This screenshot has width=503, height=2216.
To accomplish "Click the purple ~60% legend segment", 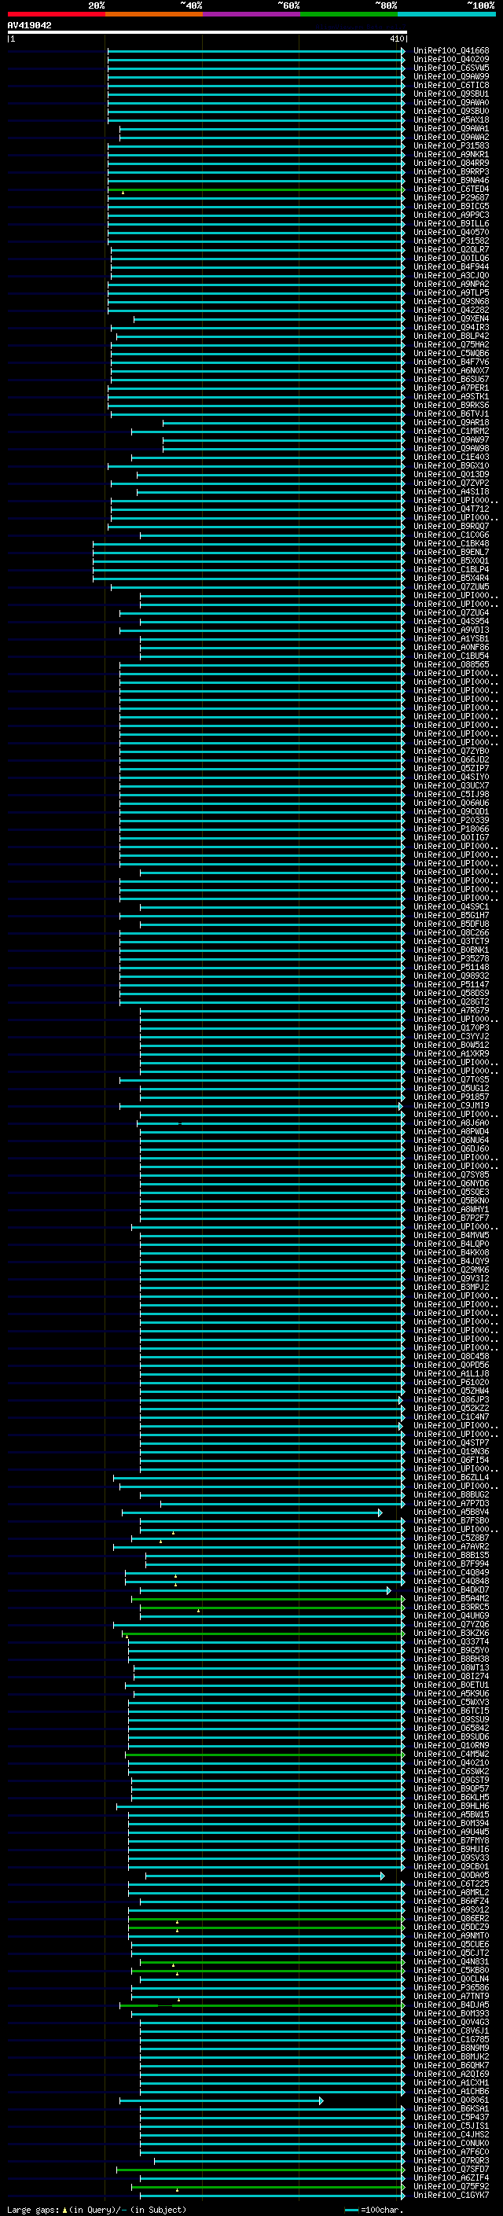I will (251, 14).
